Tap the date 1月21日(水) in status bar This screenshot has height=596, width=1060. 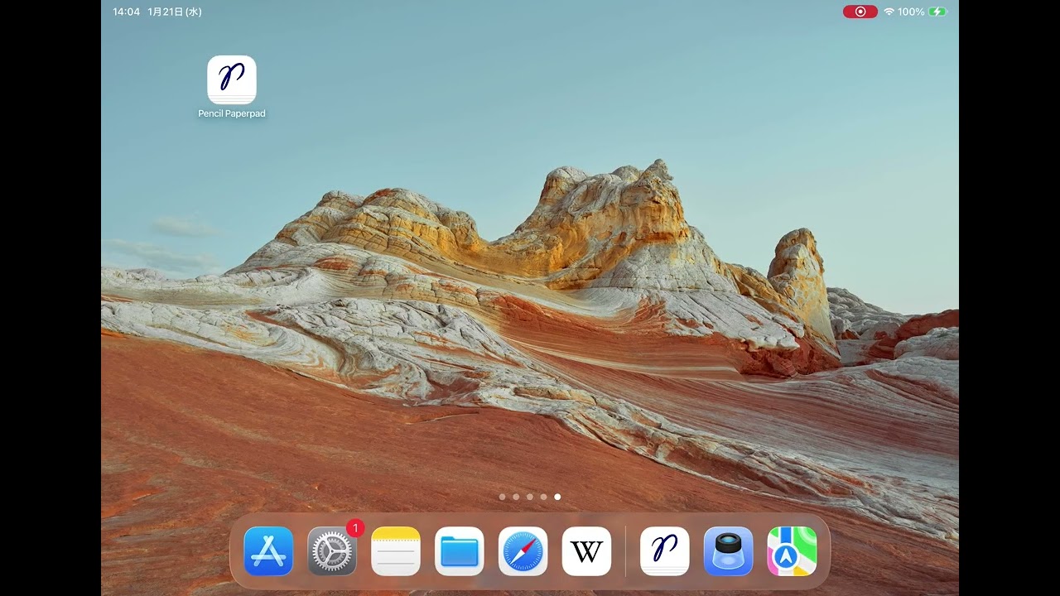[x=175, y=12]
